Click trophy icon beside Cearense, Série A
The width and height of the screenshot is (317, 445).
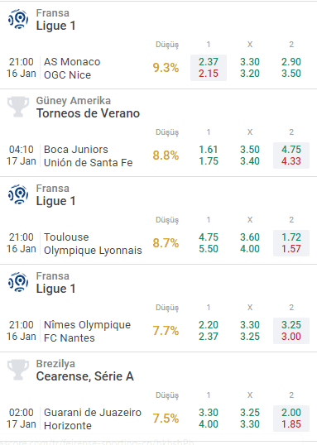tap(18, 370)
